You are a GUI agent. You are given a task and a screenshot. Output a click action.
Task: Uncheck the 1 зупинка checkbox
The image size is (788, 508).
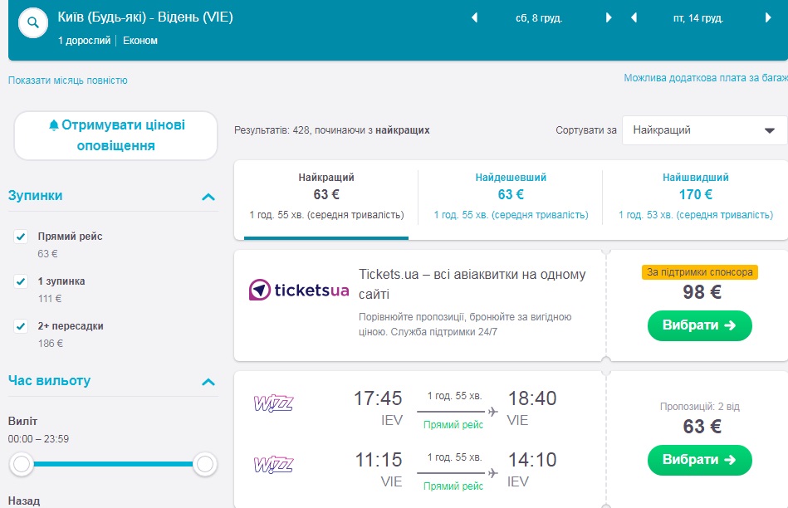22,282
